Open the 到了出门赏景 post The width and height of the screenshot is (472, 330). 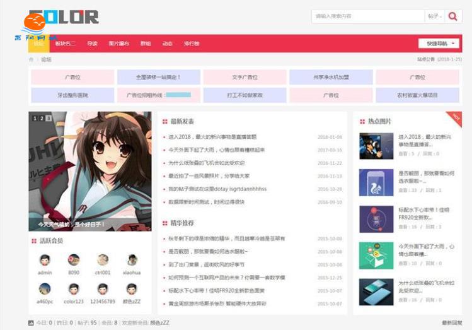[x=206, y=264]
